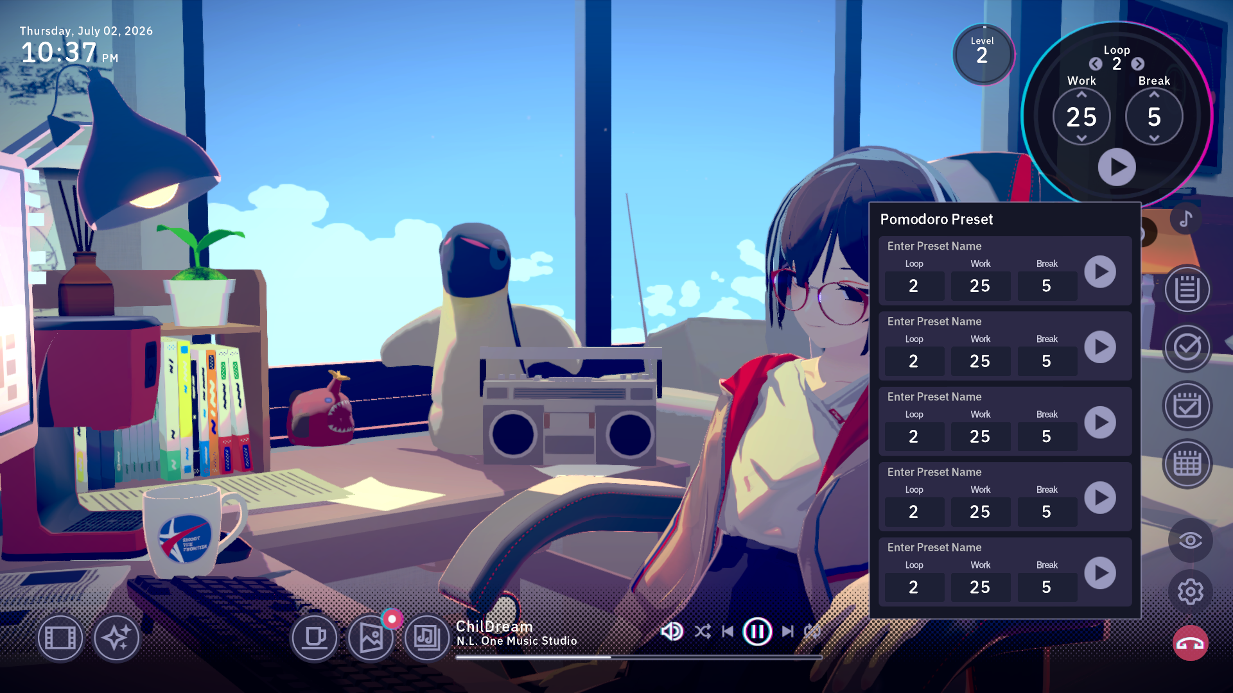Increase Break minutes with up chevron

tap(1154, 94)
